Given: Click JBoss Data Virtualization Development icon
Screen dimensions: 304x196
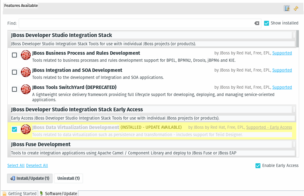Looking at the screenshot, I should 26,129.
